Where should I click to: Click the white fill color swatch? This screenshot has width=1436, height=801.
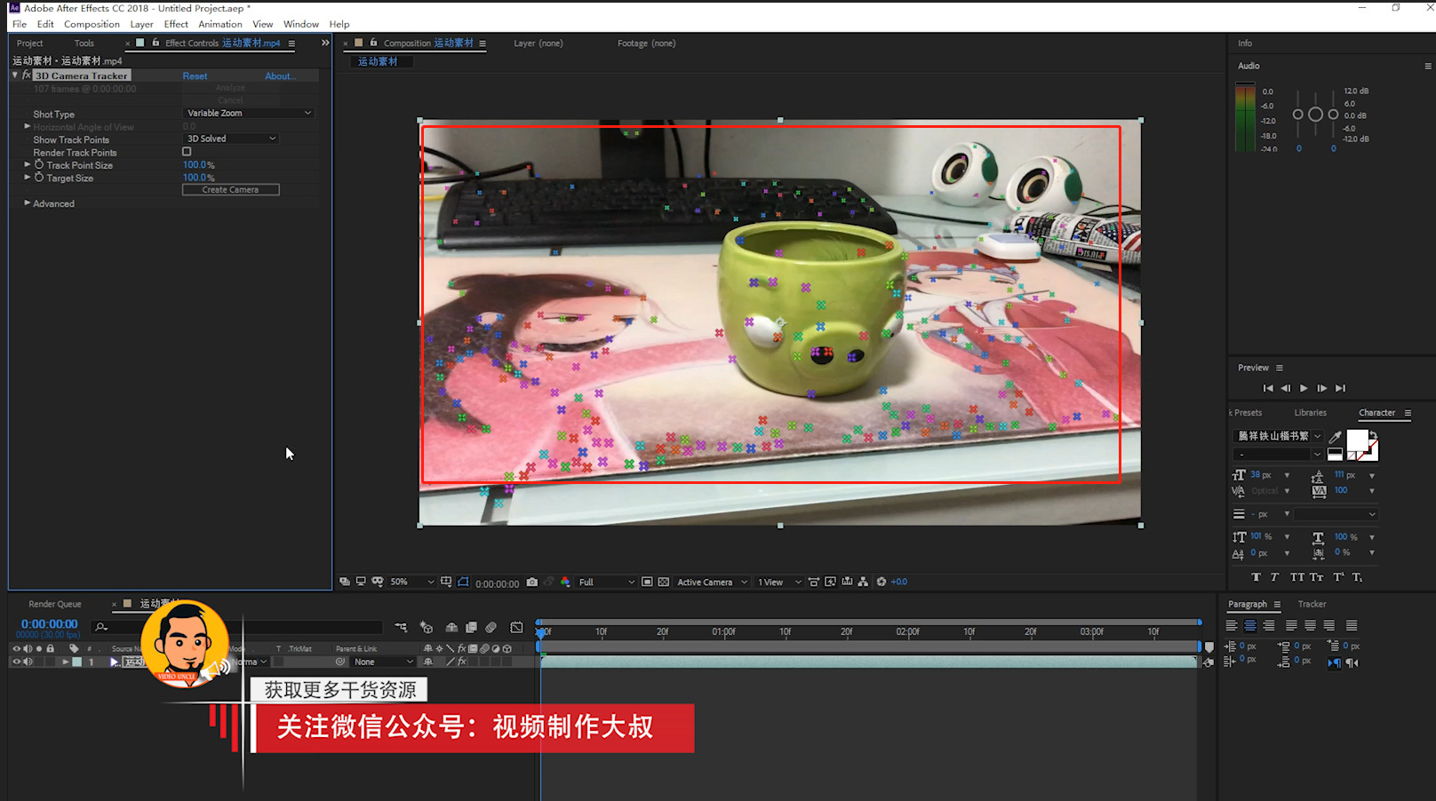click(x=1357, y=440)
